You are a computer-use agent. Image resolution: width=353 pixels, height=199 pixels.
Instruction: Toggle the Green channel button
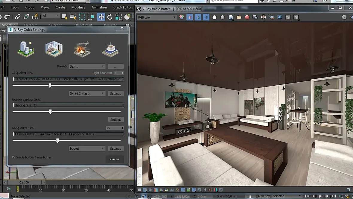[198, 17]
